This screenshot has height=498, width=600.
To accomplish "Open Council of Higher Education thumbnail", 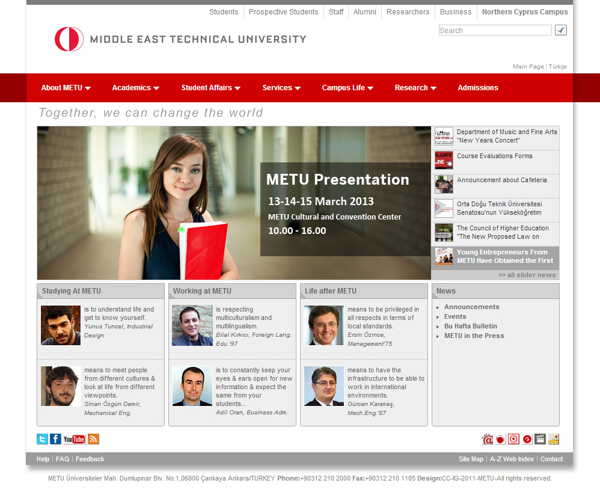I will tap(444, 232).
